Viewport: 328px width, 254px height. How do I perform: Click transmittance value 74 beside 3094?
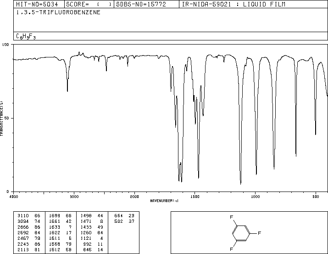pos(37,221)
